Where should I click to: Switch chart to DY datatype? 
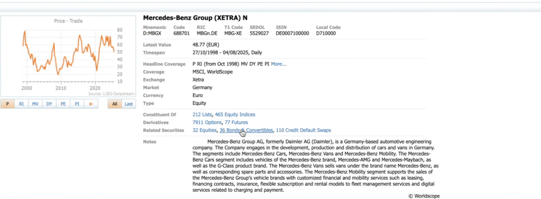tap(49, 104)
